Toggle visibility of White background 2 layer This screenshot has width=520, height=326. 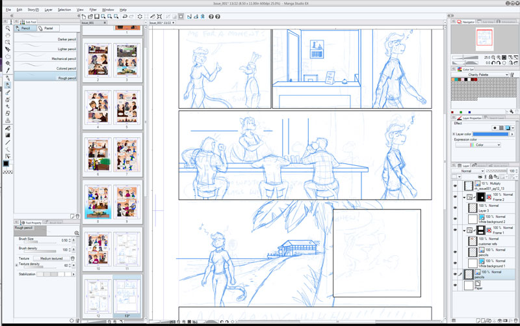(456, 219)
